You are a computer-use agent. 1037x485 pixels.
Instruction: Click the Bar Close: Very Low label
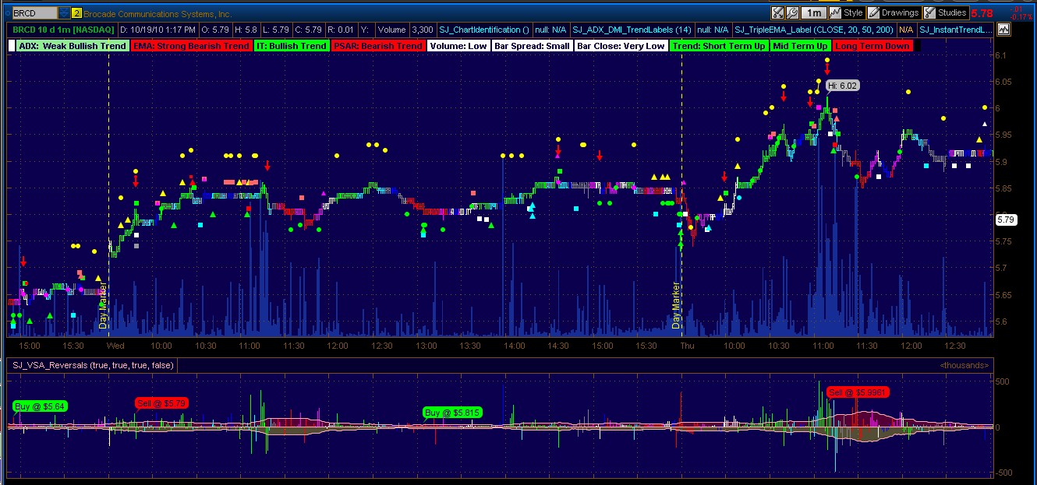click(x=621, y=46)
